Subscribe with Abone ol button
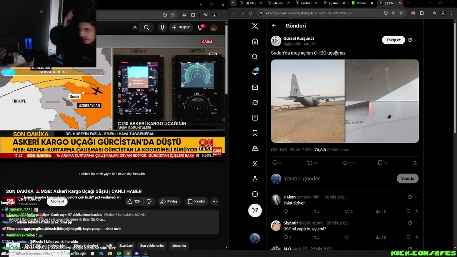 (57, 201)
